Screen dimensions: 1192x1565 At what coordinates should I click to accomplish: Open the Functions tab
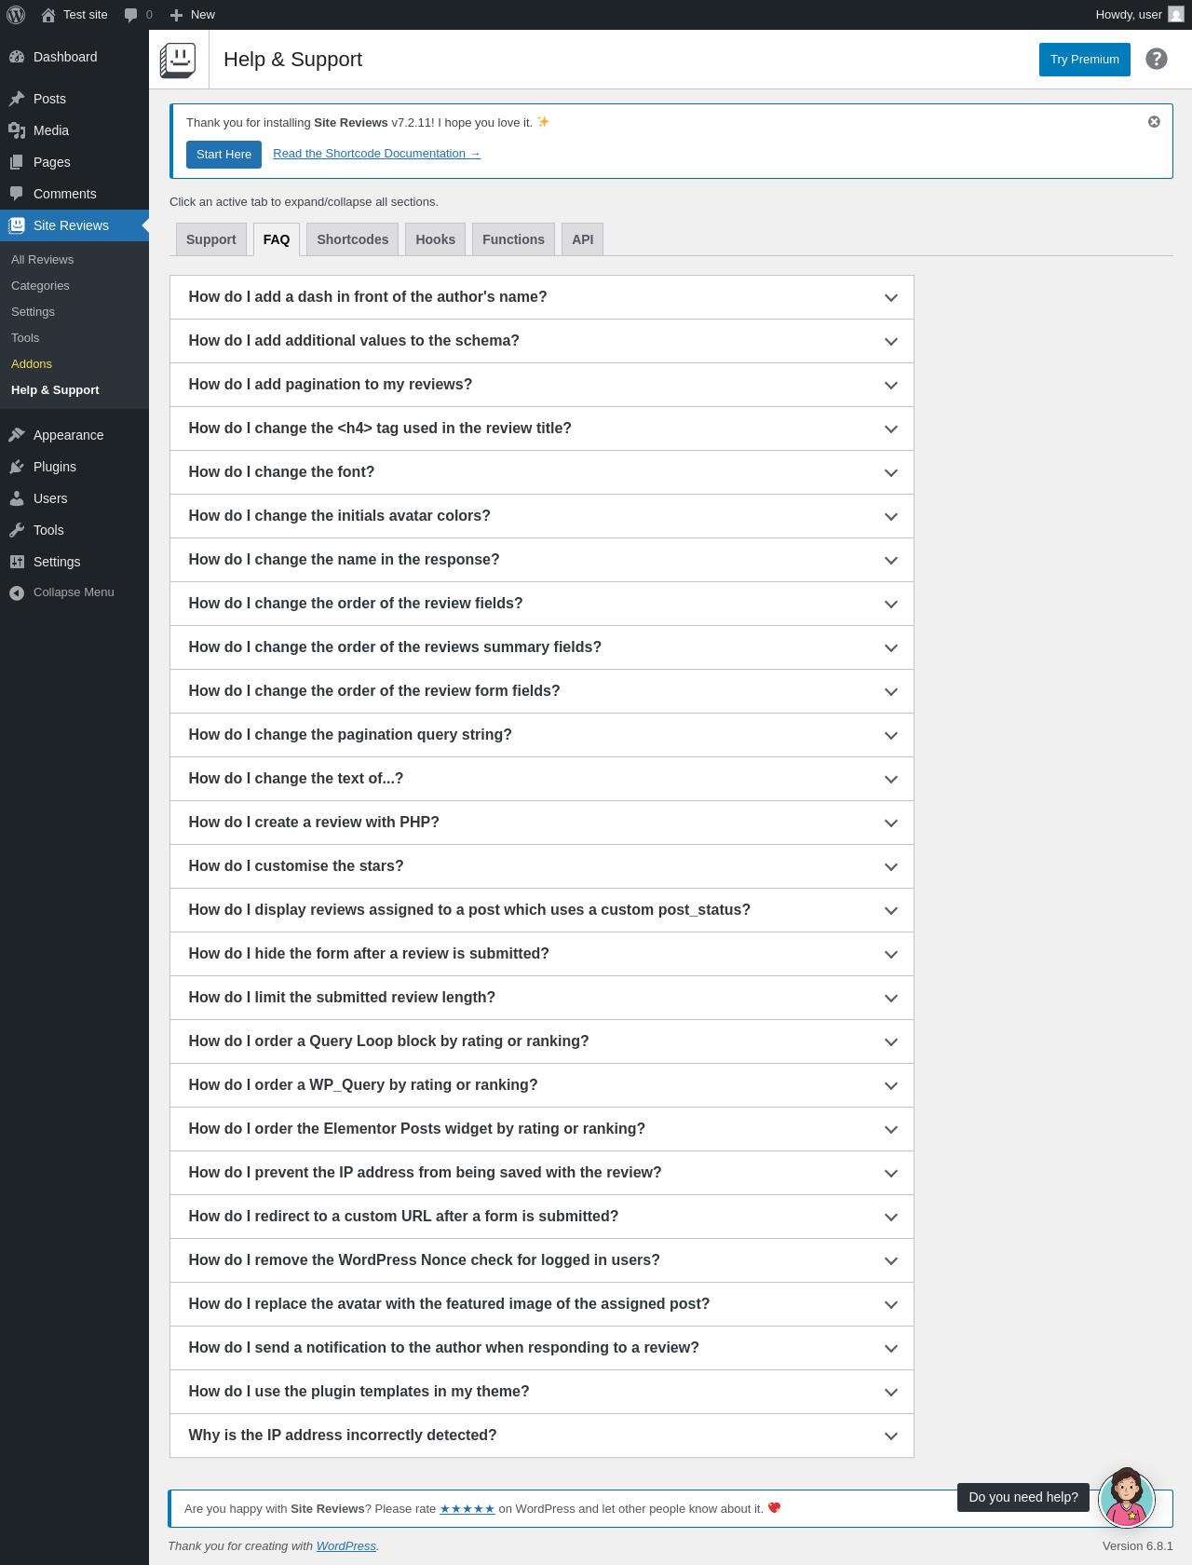(513, 239)
